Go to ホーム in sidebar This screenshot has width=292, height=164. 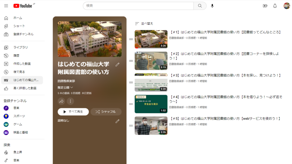coord(18,18)
